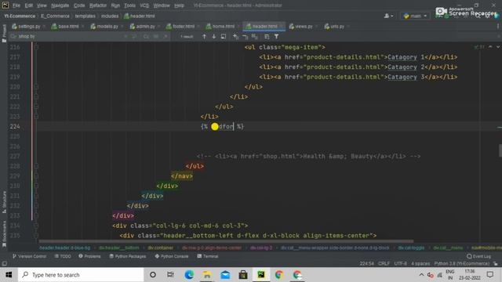Click the search filter funnel icon
Screen dimensions: 502x282
(x=276, y=37)
